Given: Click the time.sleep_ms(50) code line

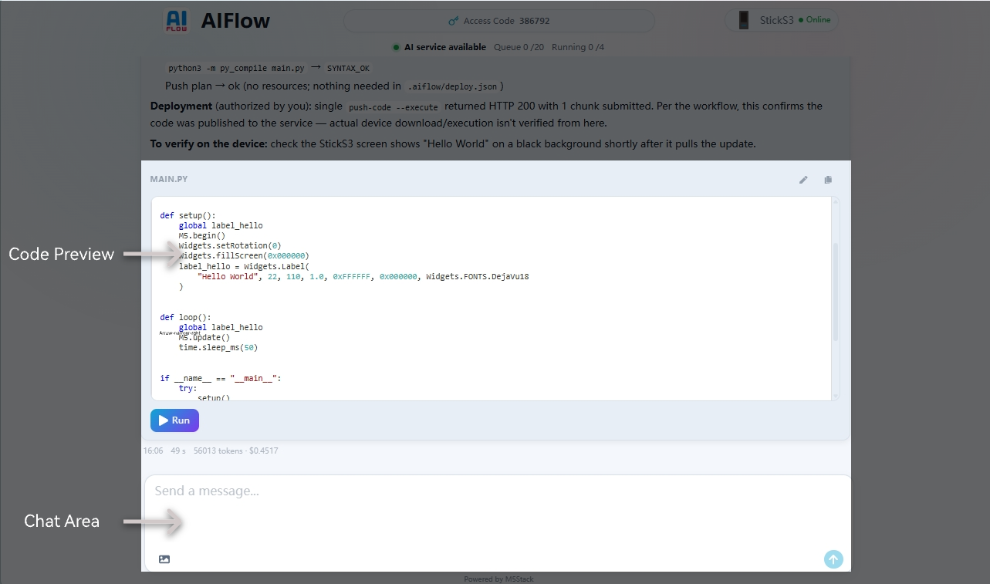Looking at the screenshot, I should pyautogui.click(x=218, y=348).
